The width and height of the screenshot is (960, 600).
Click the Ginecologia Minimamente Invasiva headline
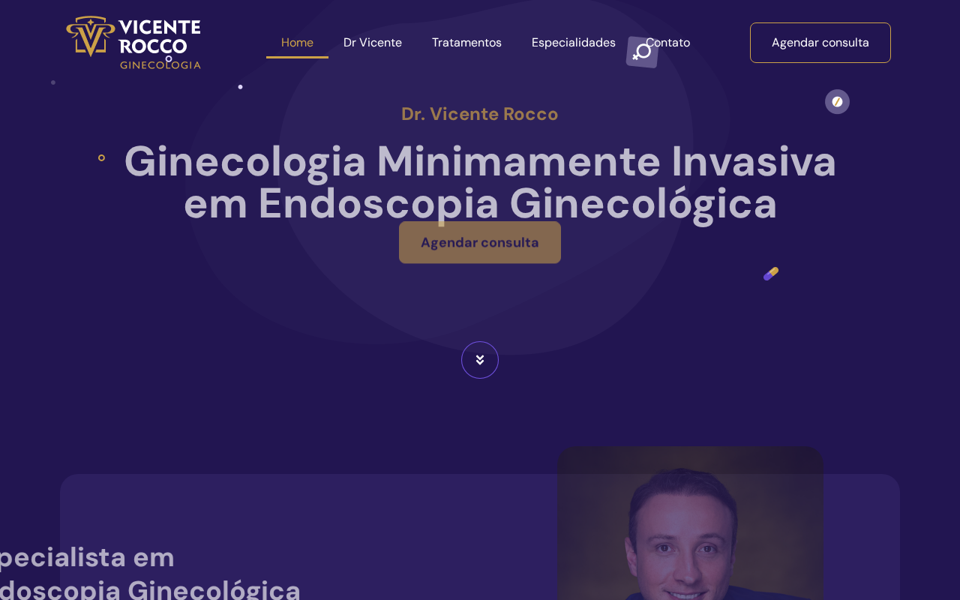(x=480, y=182)
